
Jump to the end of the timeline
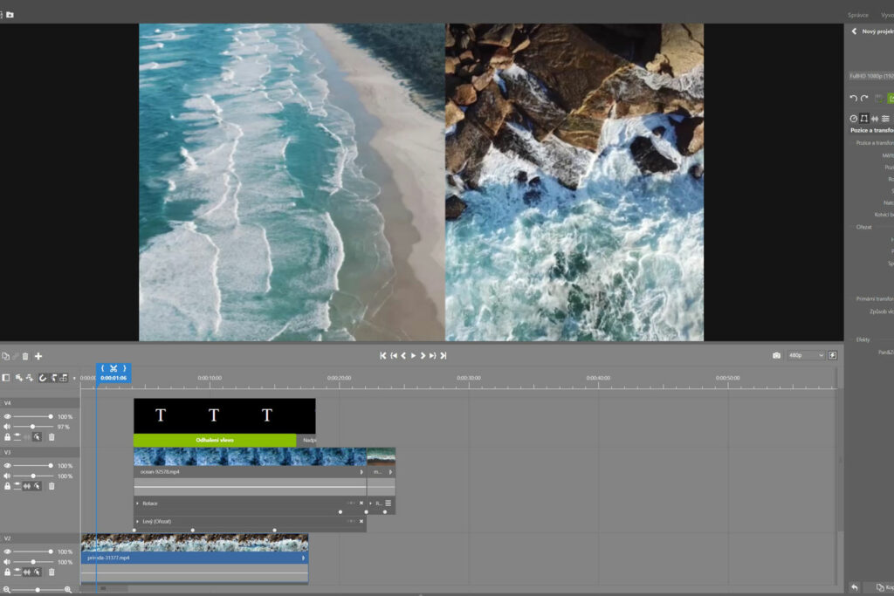[x=443, y=356]
